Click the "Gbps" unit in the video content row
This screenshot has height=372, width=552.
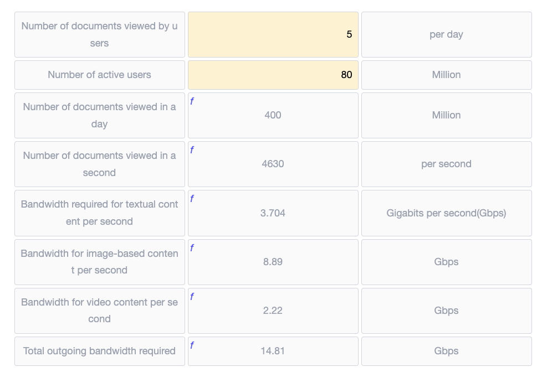pyautogui.click(x=446, y=311)
